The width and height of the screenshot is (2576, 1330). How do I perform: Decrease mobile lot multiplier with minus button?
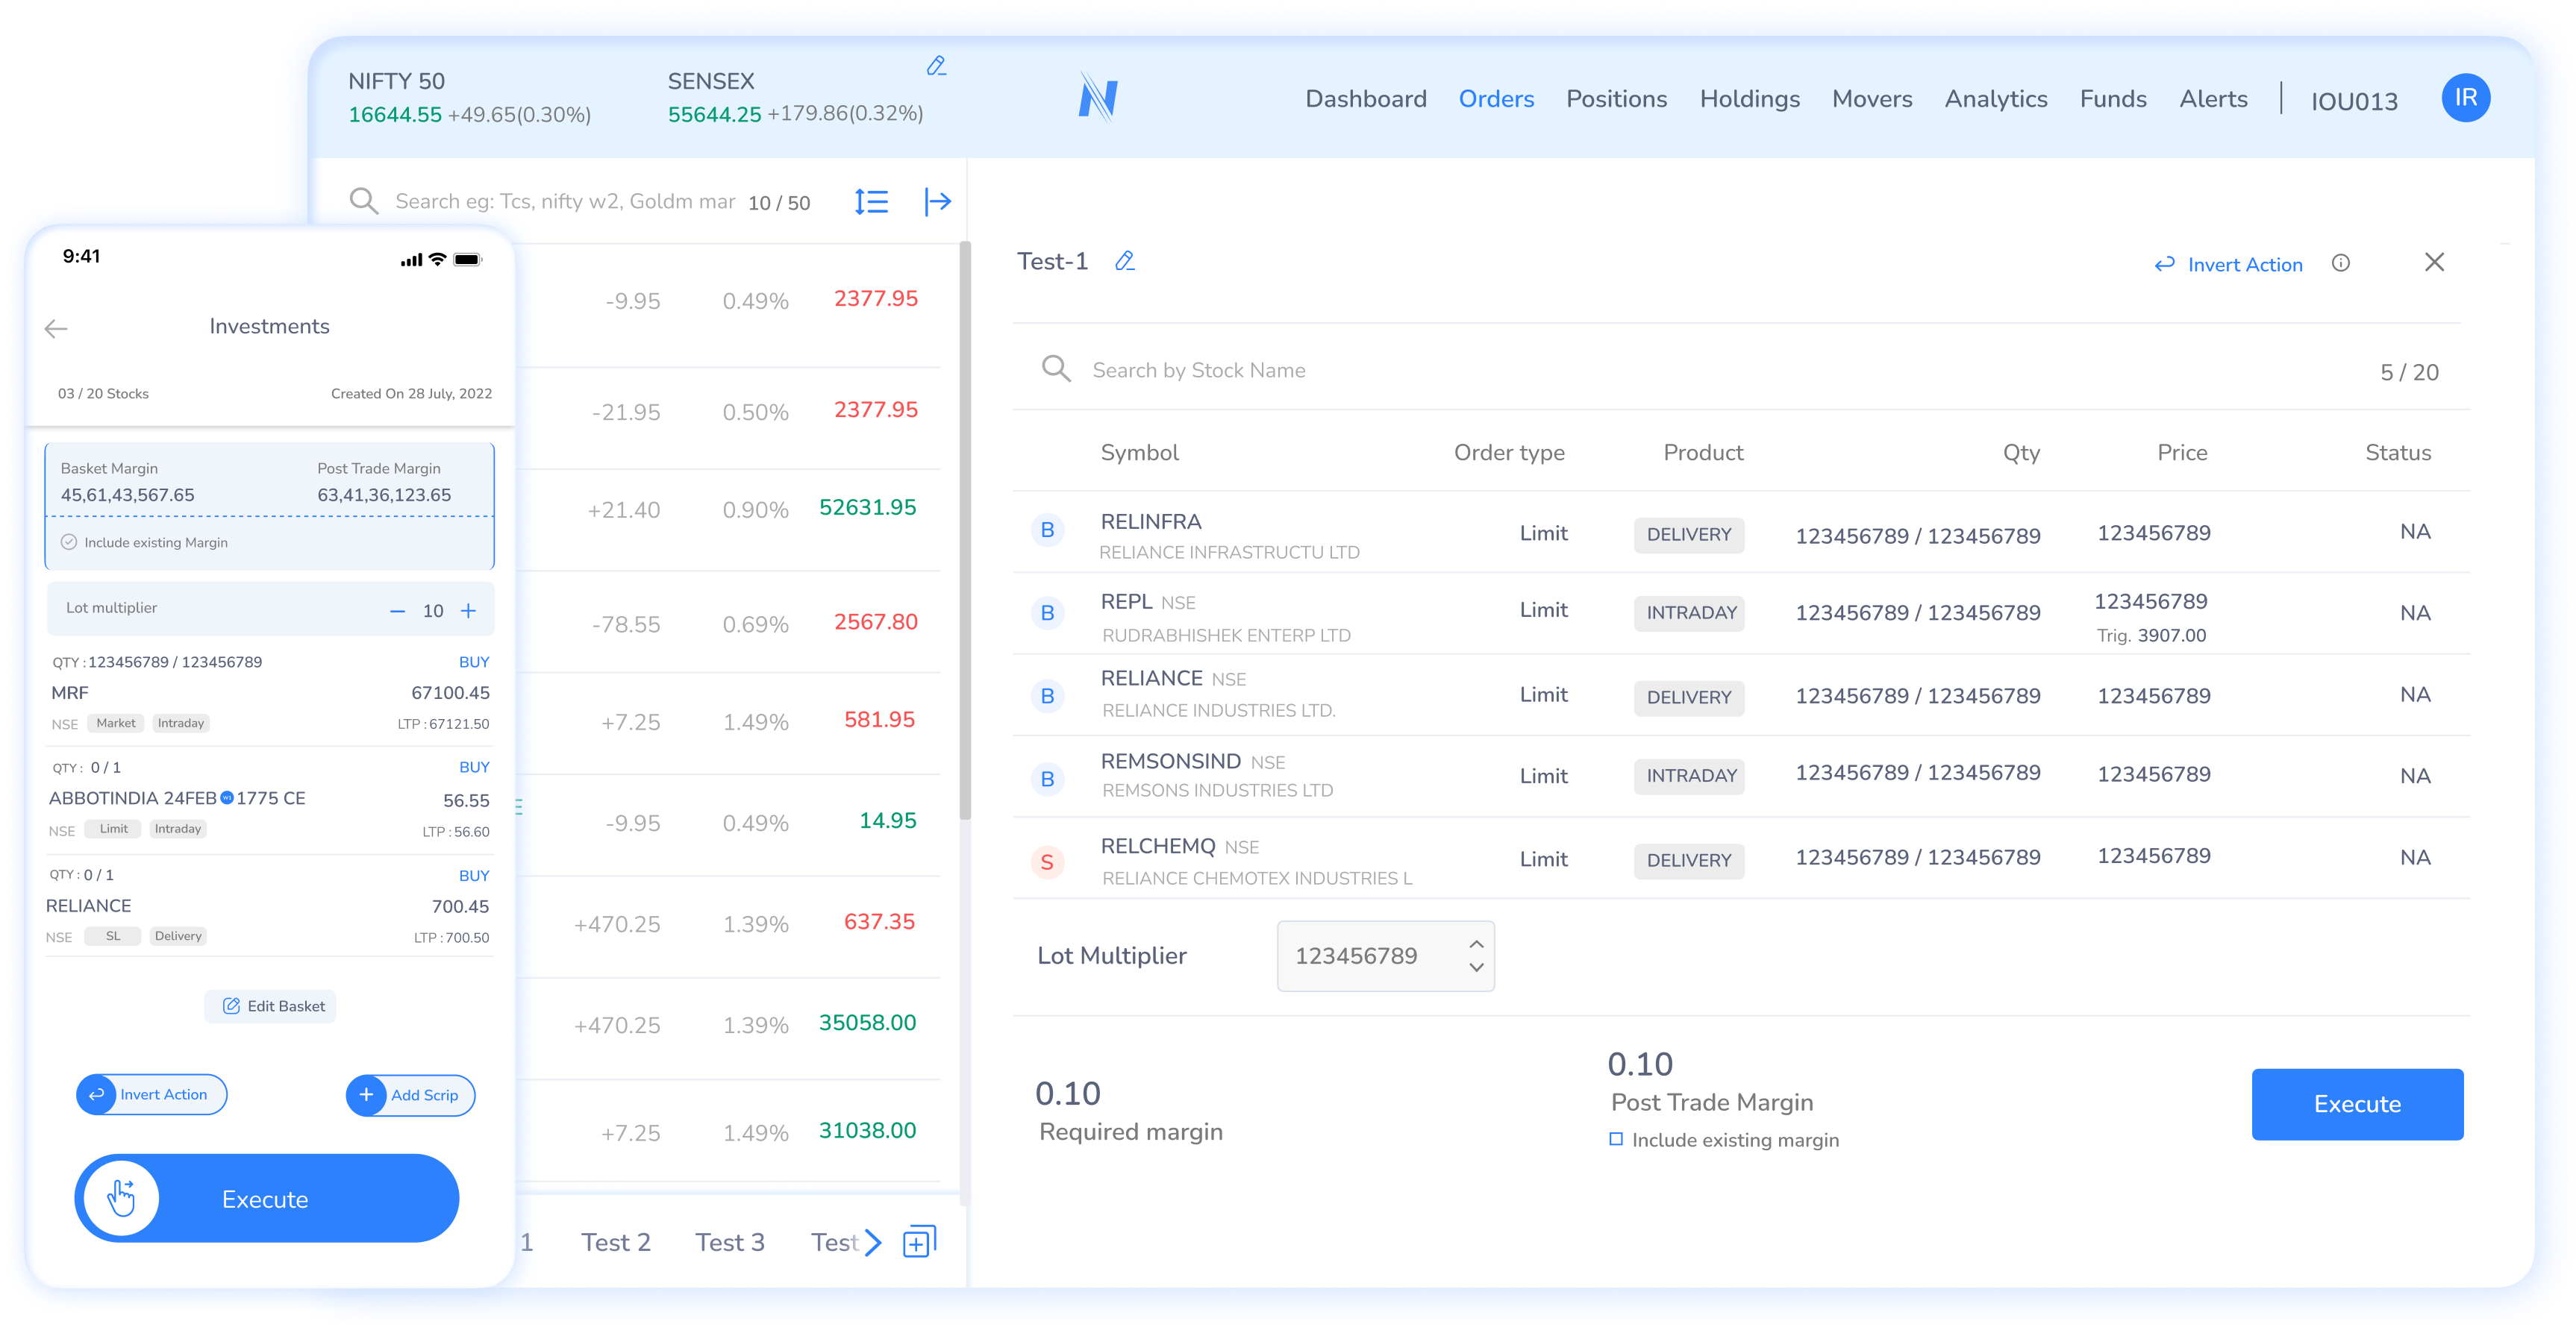tap(397, 610)
